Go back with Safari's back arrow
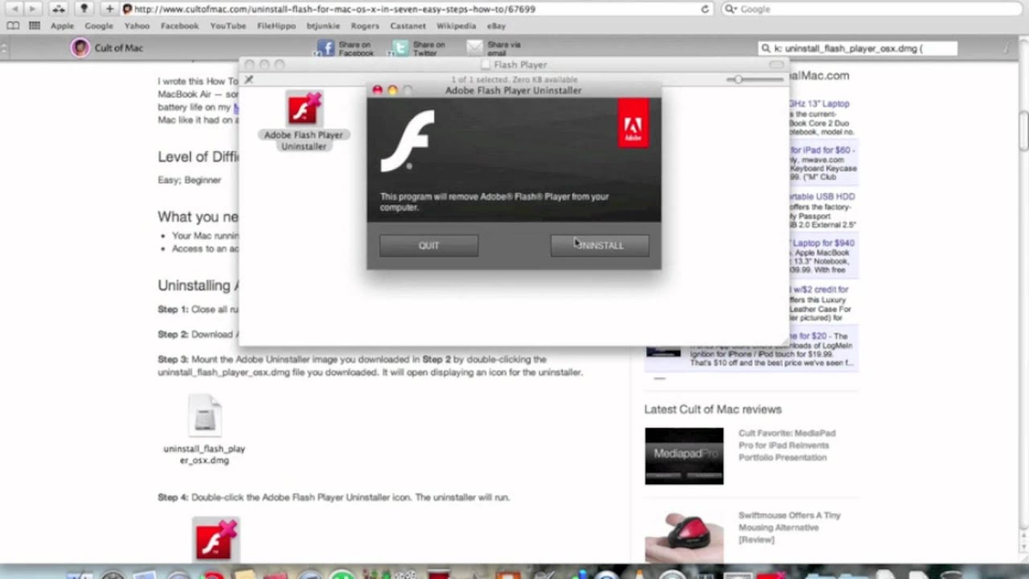 point(14,9)
